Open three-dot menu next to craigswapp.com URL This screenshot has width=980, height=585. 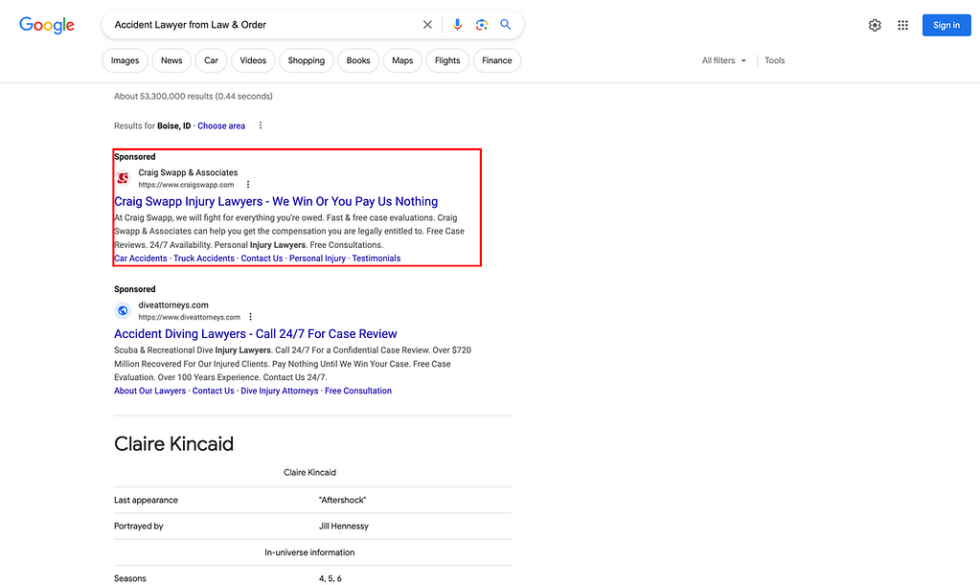pos(248,185)
